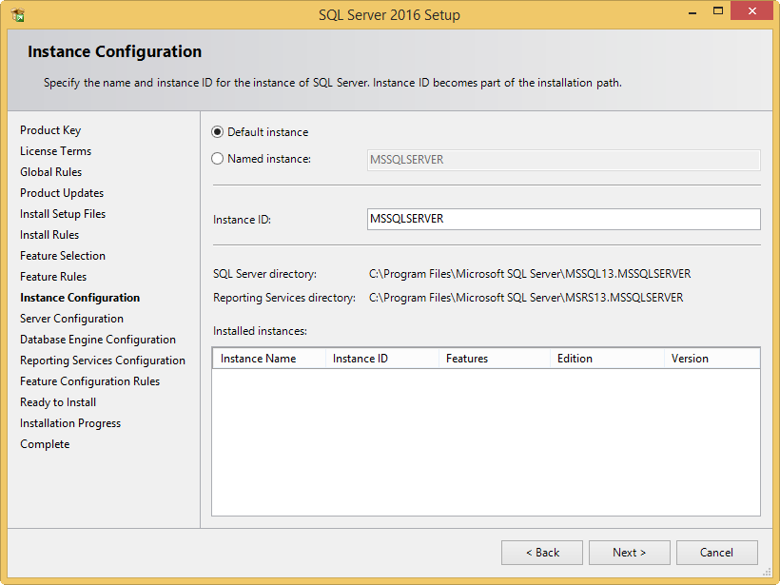
Task: Click the SQL Server Setup title bar icon
Action: pos(18,15)
